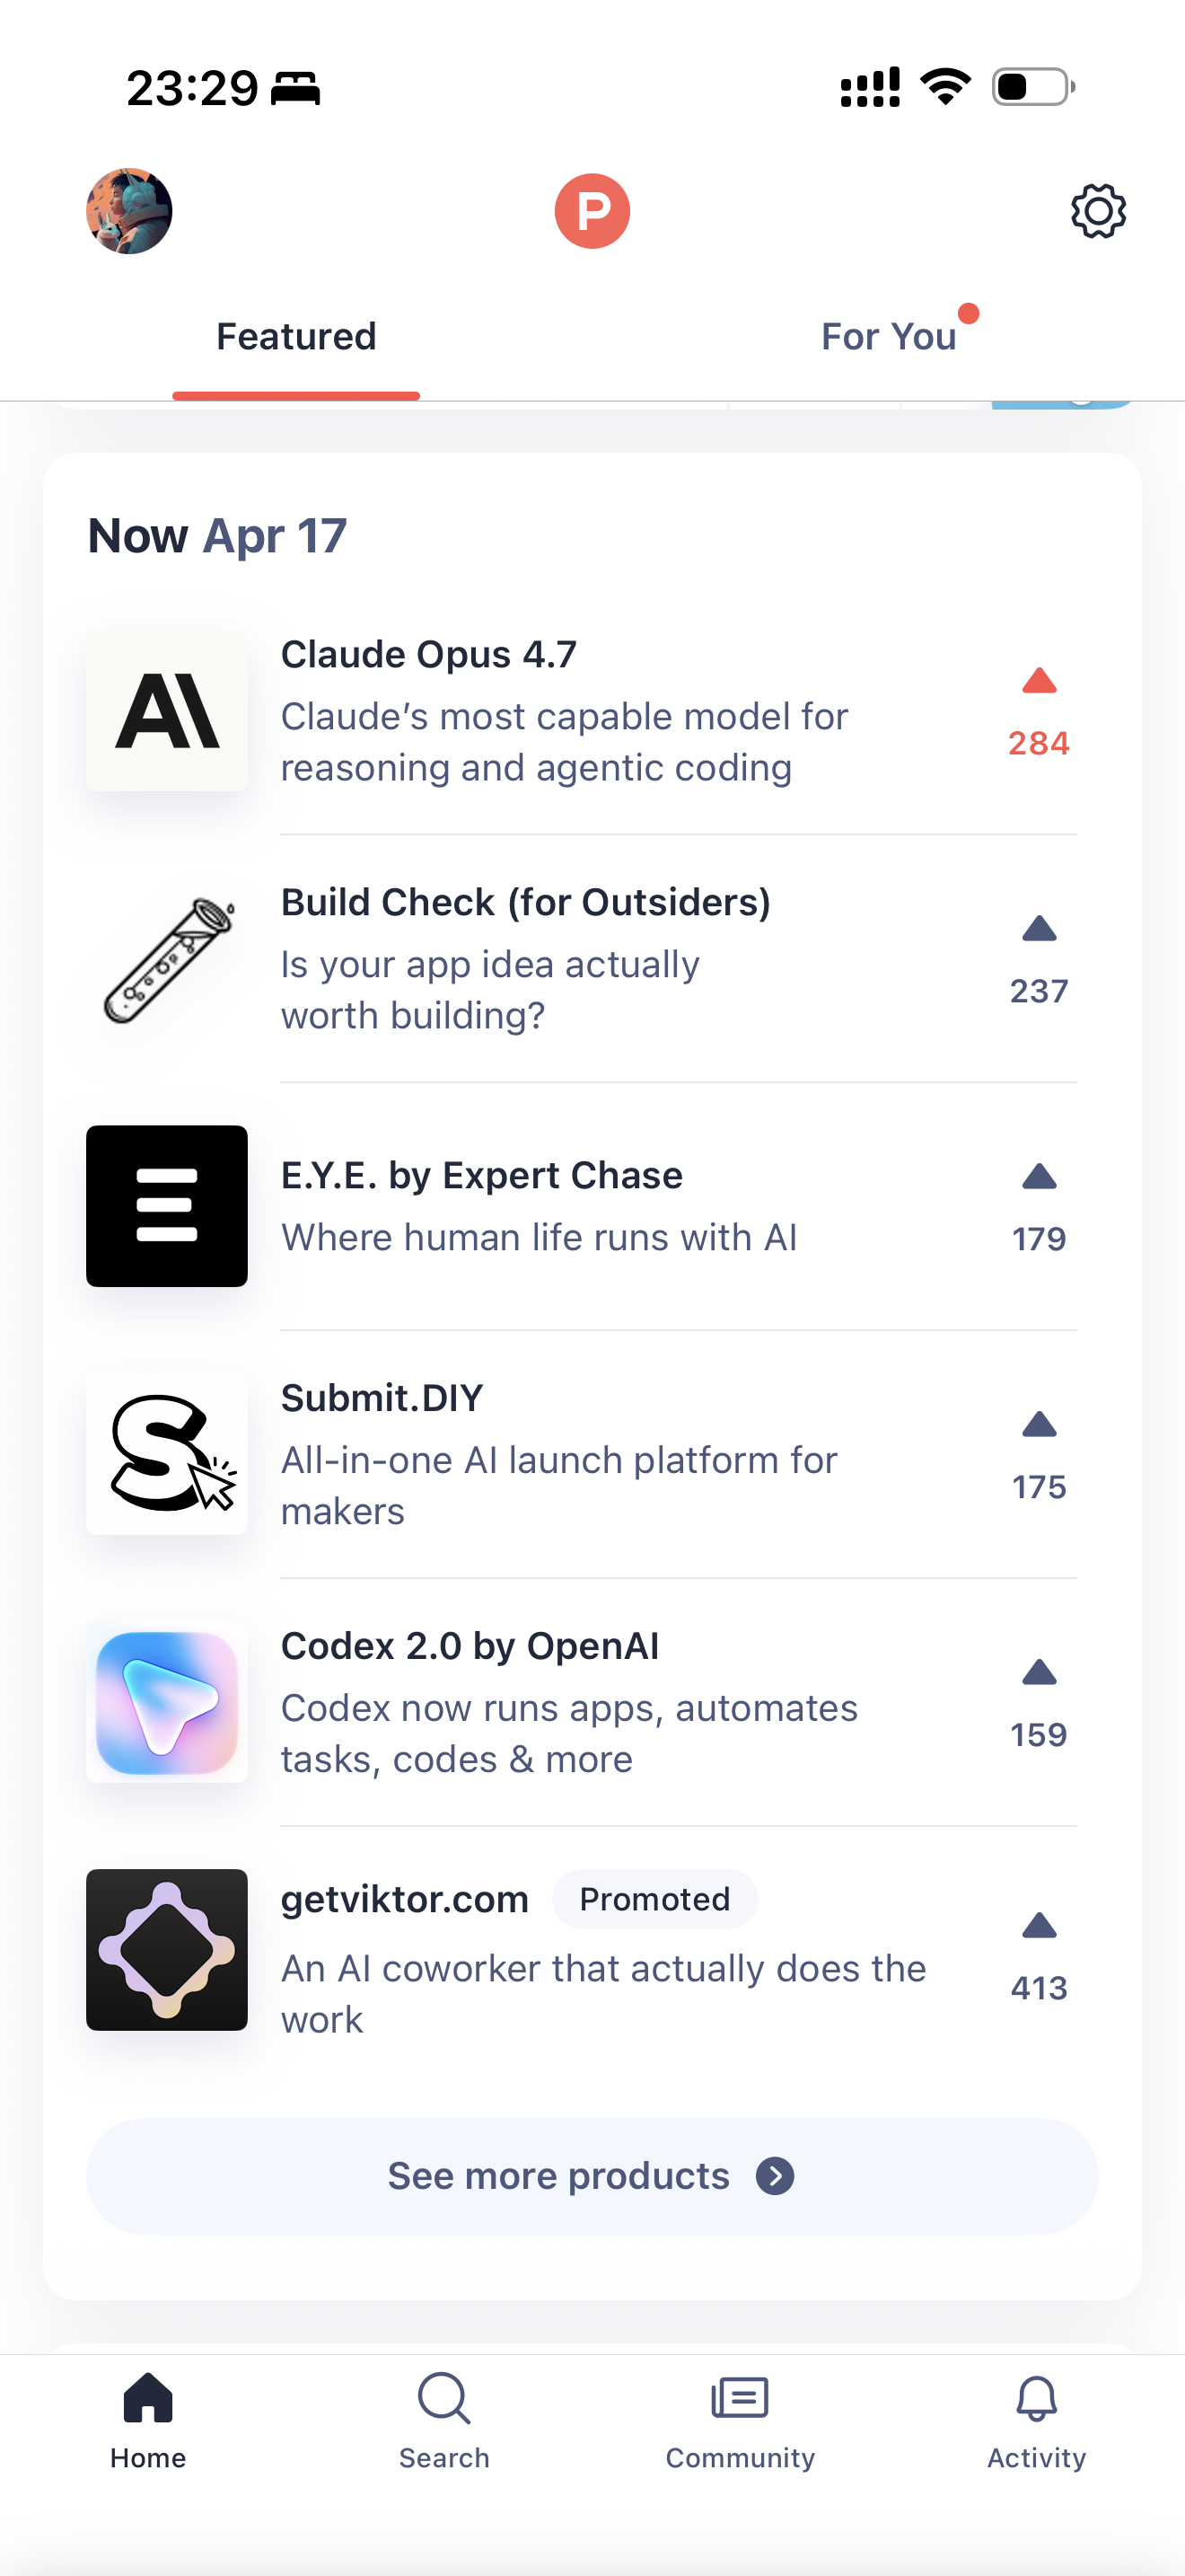Toggle upvote on Claude Opus 4.7
1185x2576 pixels.
[x=1038, y=711]
